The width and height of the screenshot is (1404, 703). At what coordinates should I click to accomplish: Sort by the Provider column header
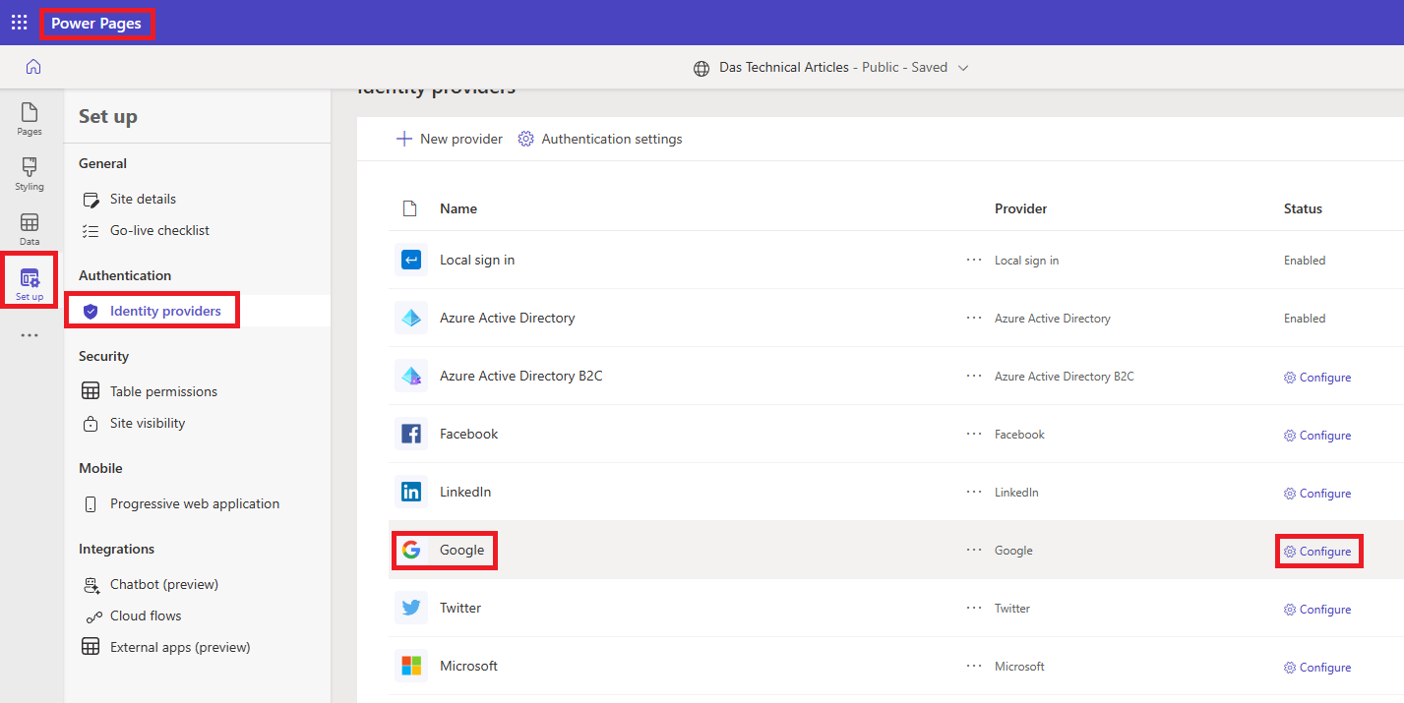pyautogui.click(x=1021, y=208)
